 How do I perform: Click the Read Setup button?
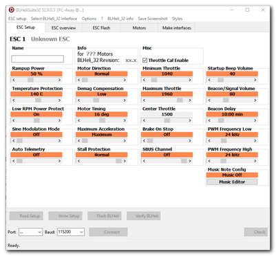click(x=26, y=216)
